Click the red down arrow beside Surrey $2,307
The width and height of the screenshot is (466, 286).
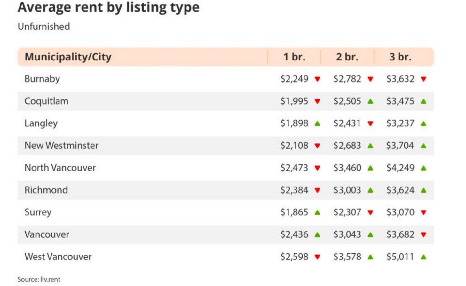click(370, 212)
